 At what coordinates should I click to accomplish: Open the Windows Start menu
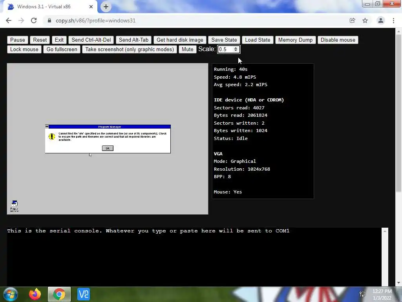(x=11, y=294)
